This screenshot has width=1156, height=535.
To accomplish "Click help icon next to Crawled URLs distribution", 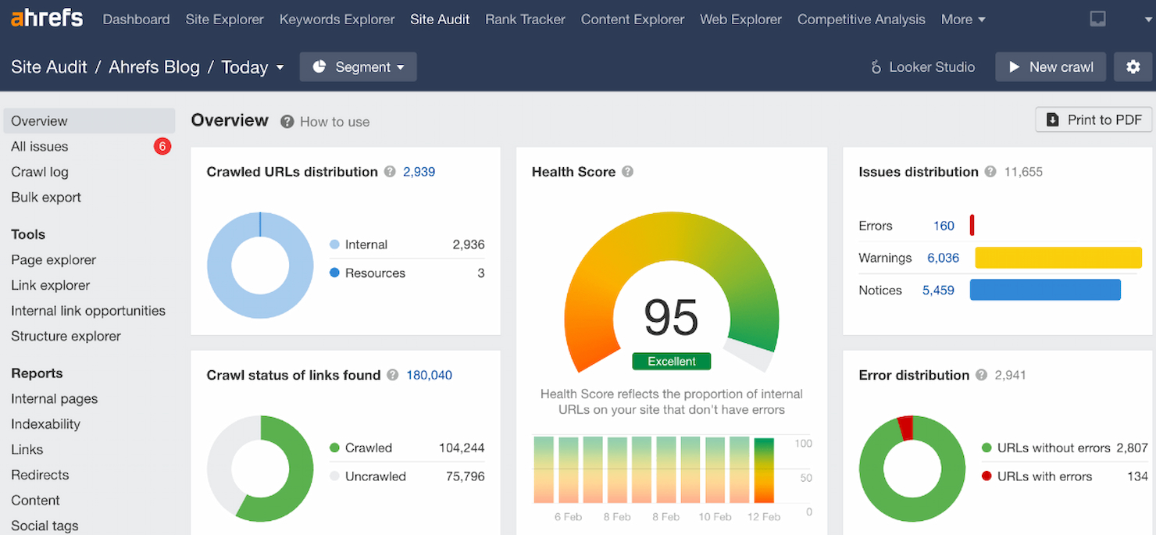I will tap(390, 172).
